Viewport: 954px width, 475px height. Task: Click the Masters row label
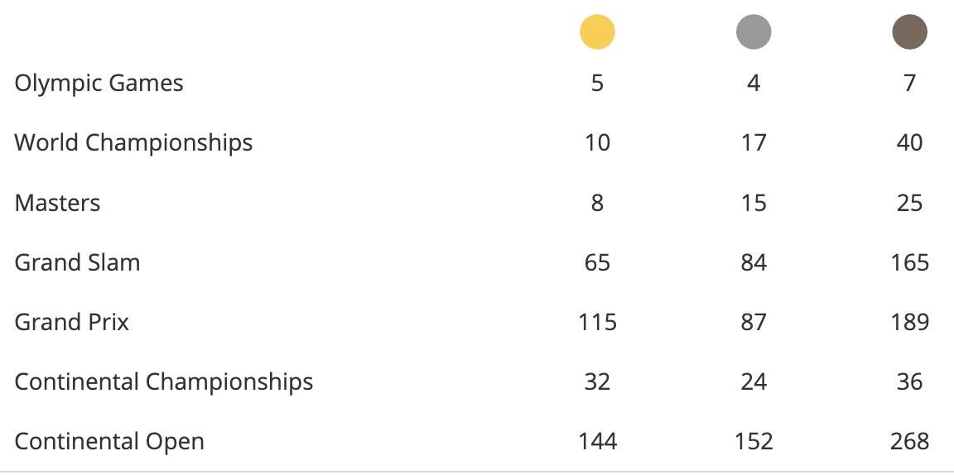coord(57,203)
